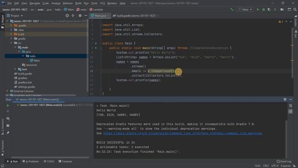
Task: Expand the test folder
Action: 15,69
